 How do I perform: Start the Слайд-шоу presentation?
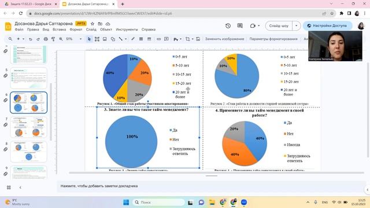point(279,25)
